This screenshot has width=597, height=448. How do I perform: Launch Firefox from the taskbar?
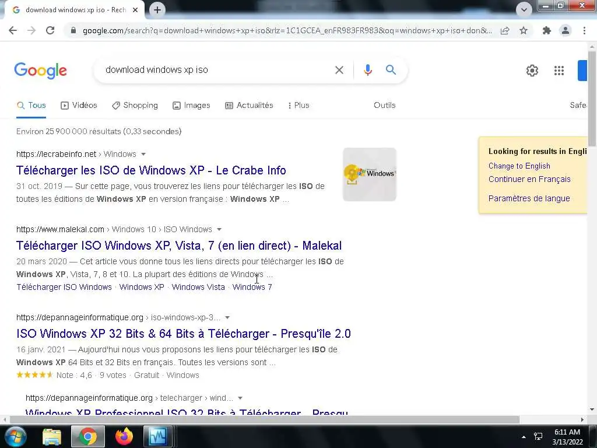[124, 436]
